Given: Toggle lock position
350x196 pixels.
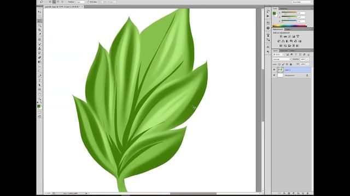Looking at the screenshot, I should point(287,64).
